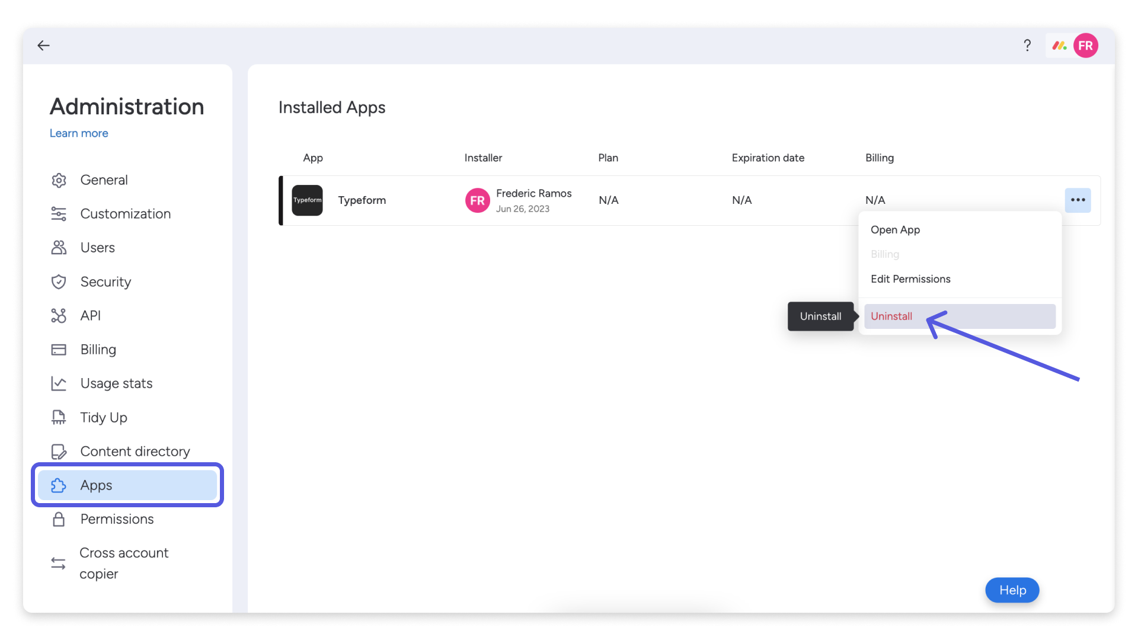This screenshot has width=1138, height=640.
Task: Click the Tidy Up icon
Action: tap(59, 417)
